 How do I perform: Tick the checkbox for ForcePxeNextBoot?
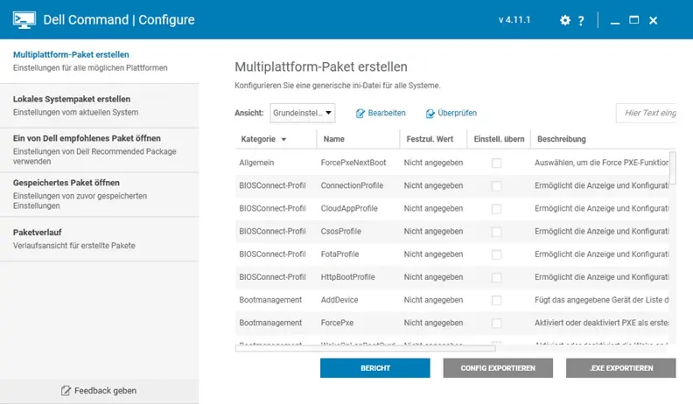pos(496,163)
